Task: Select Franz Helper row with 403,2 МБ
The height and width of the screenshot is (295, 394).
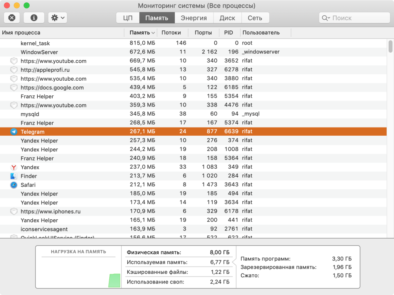Action: click(193, 96)
